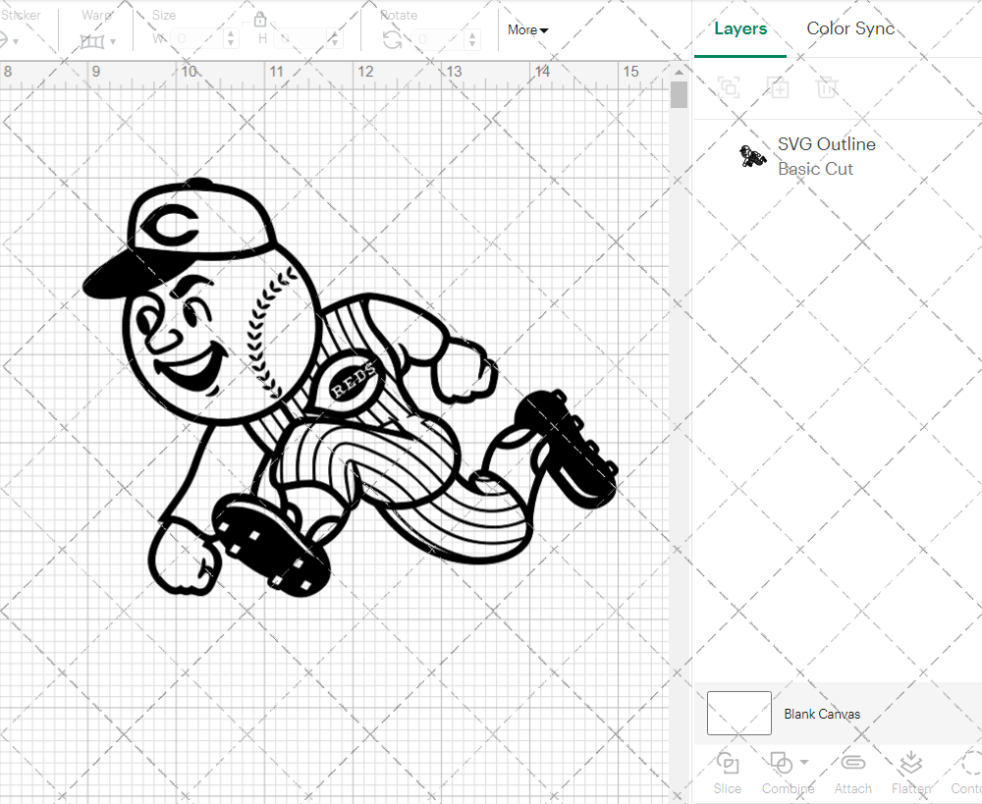Click the Flatten button
Viewport: 982px width, 804px height.
point(911,774)
